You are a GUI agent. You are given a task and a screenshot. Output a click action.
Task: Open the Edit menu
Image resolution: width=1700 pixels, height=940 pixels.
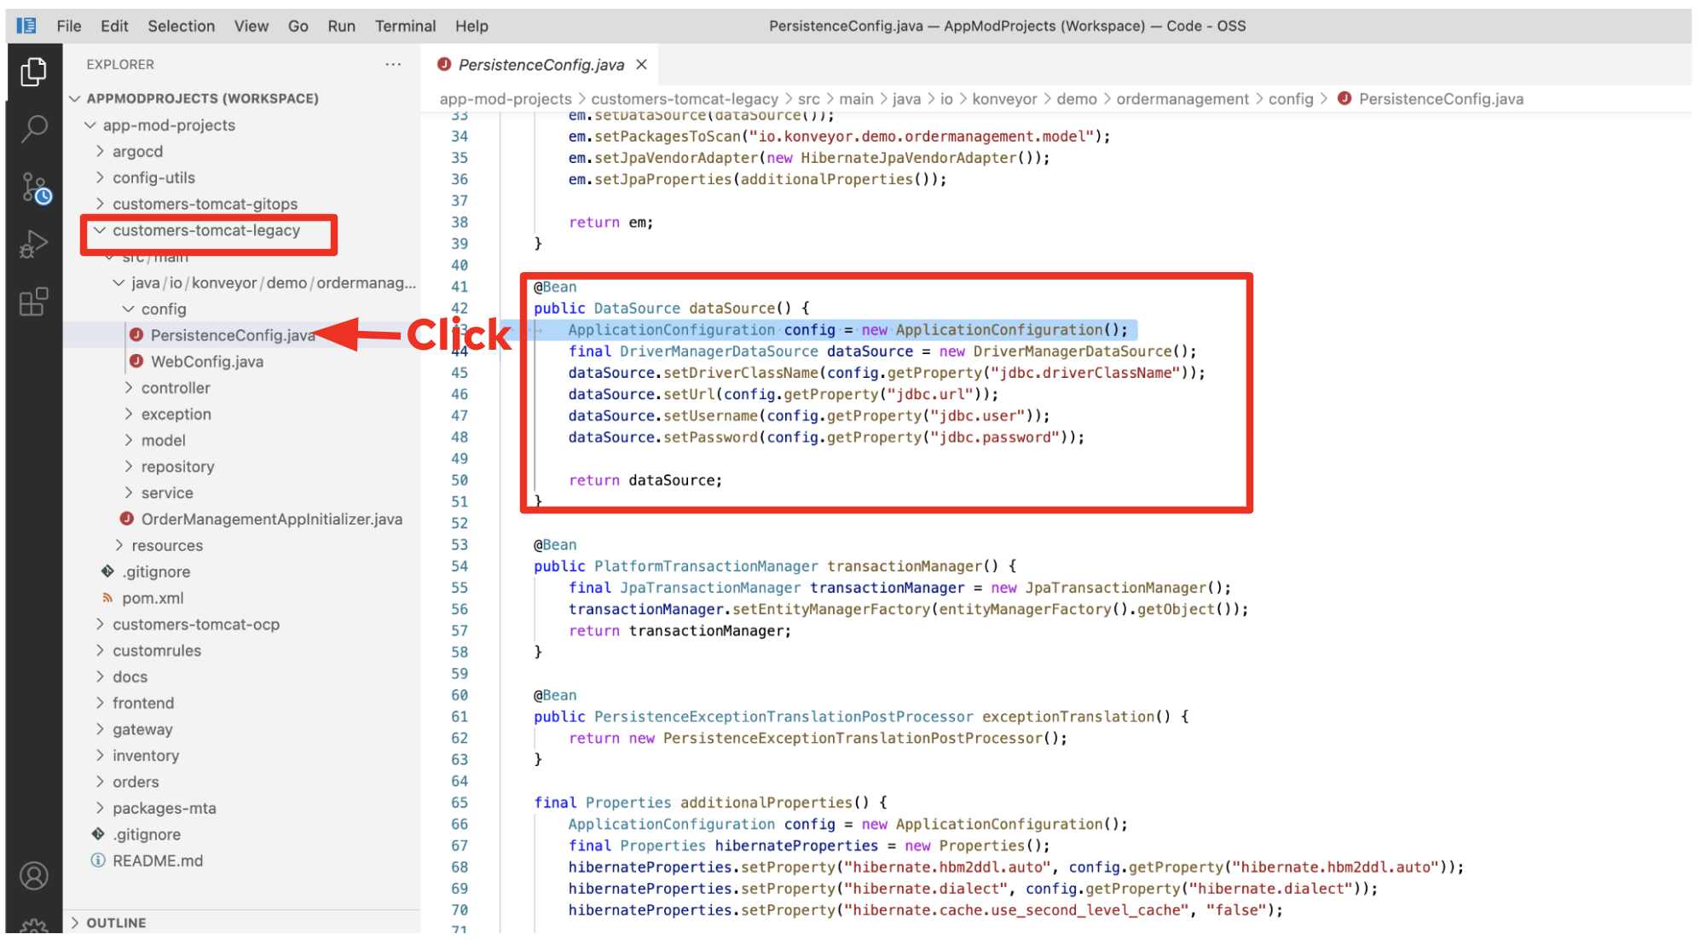point(114,26)
